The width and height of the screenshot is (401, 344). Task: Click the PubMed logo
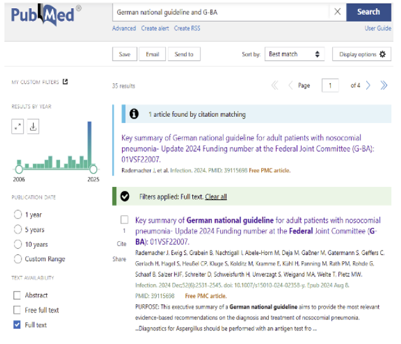46,16
